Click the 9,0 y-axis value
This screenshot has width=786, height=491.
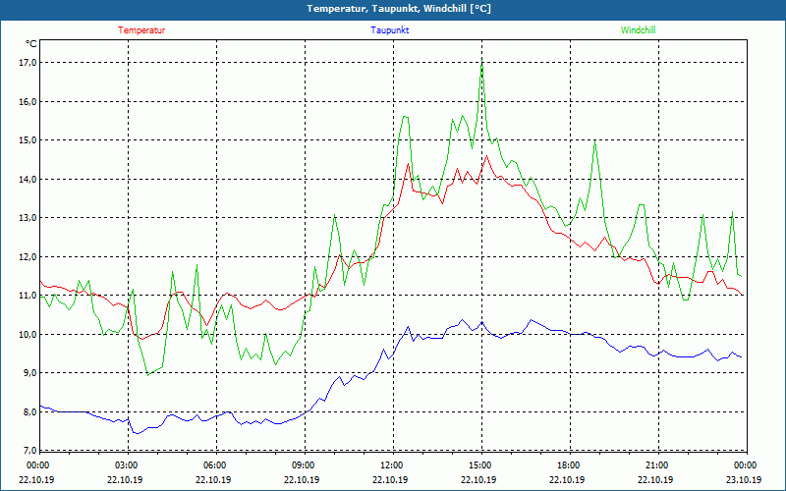(x=29, y=373)
